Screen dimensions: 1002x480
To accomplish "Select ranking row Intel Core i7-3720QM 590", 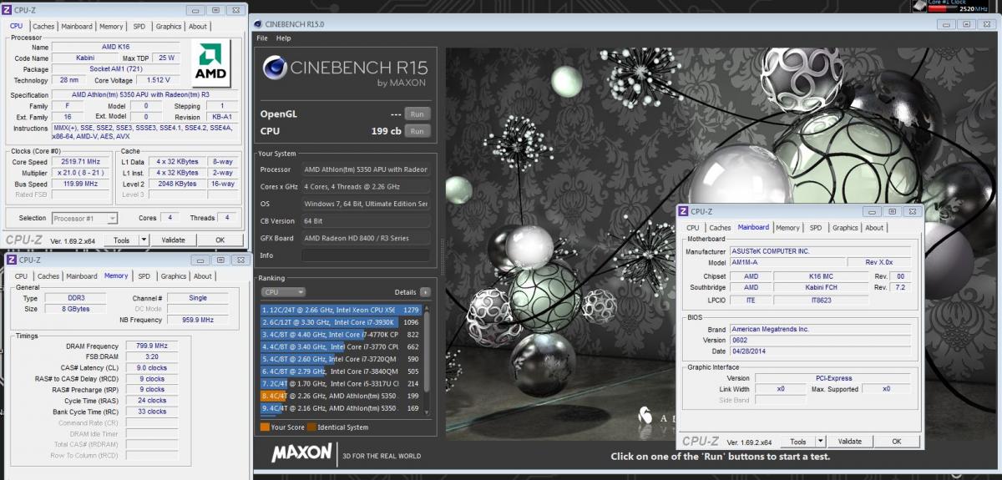I will (342, 359).
